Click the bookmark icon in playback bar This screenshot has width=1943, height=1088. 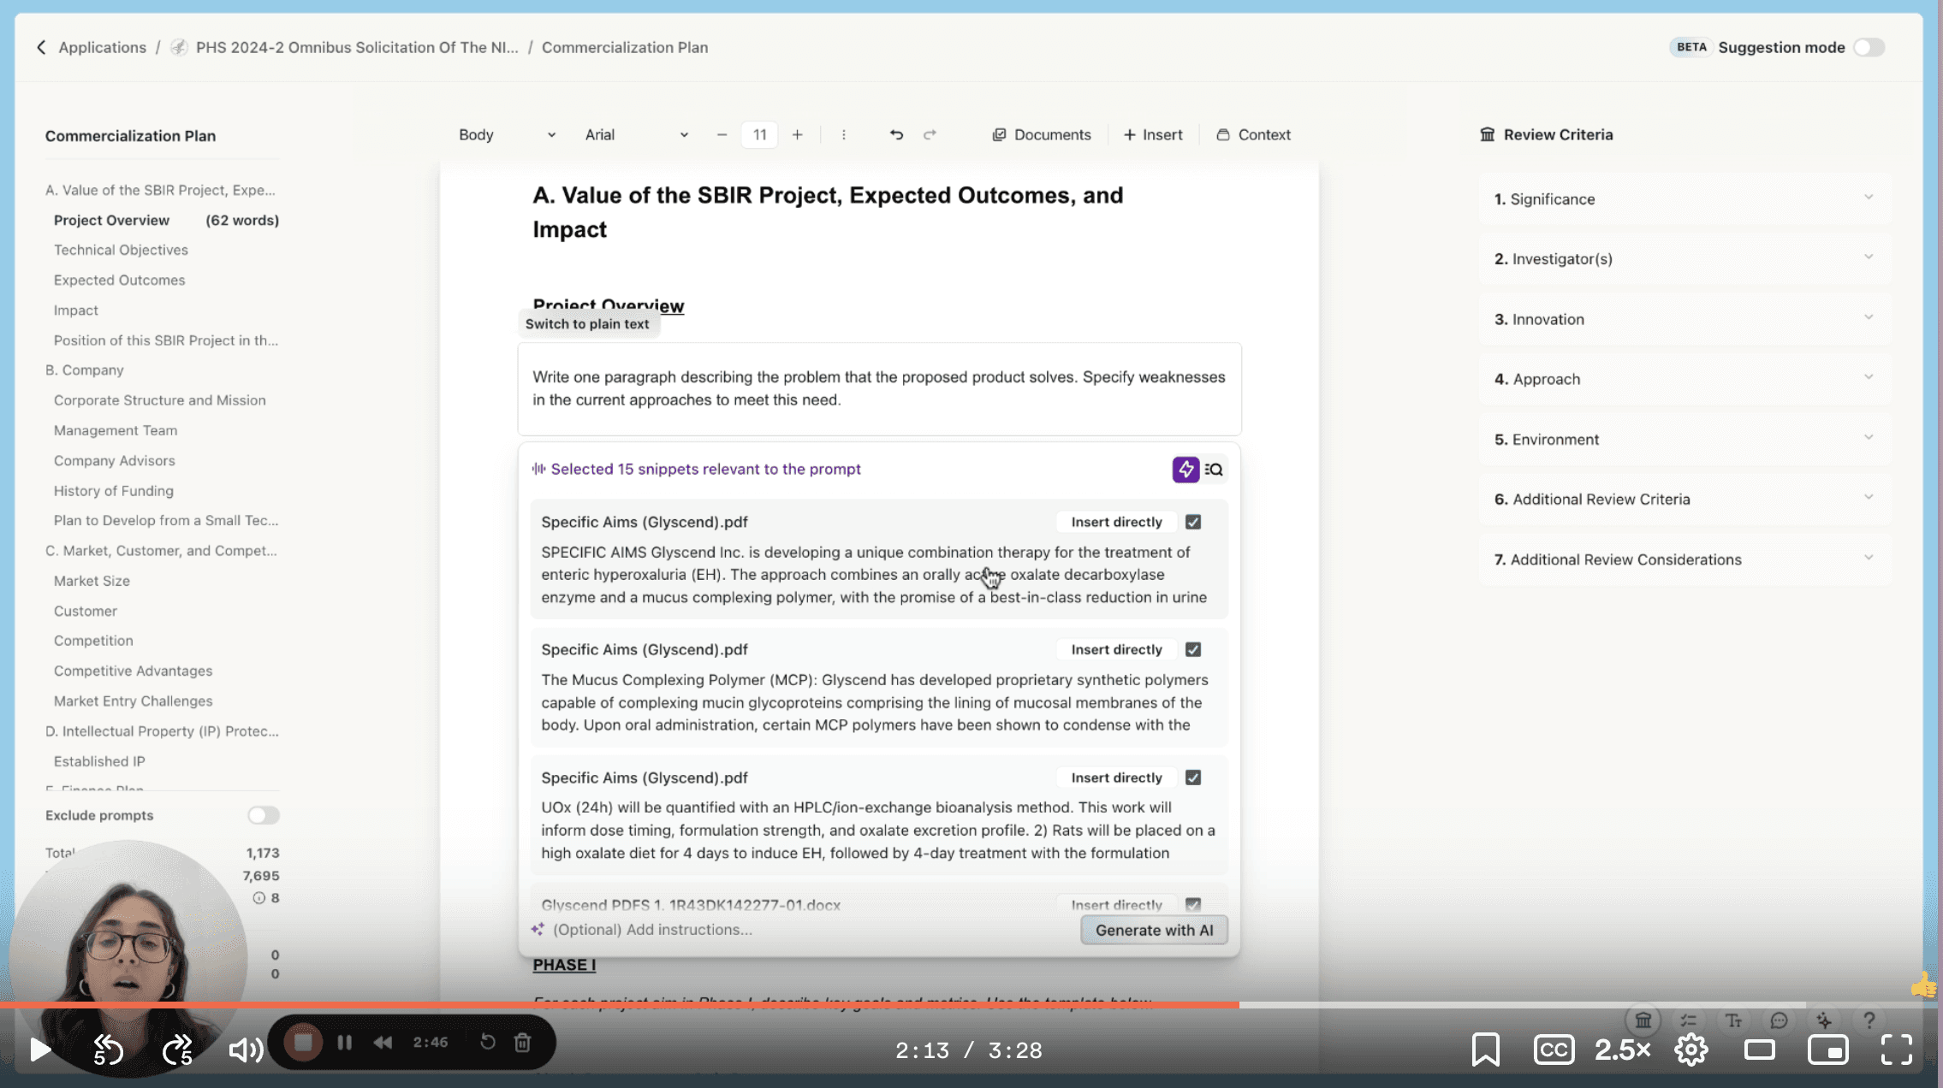(x=1484, y=1050)
